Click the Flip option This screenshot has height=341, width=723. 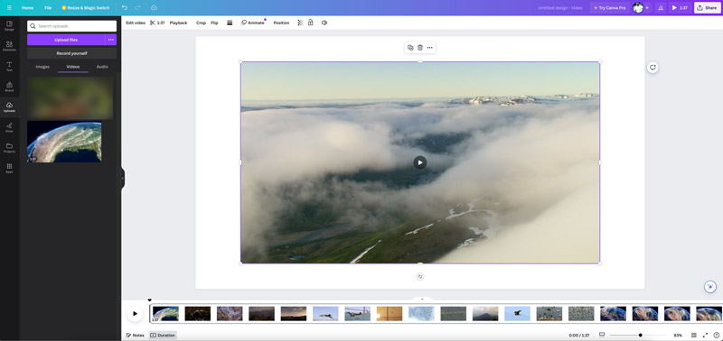(214, 23)
